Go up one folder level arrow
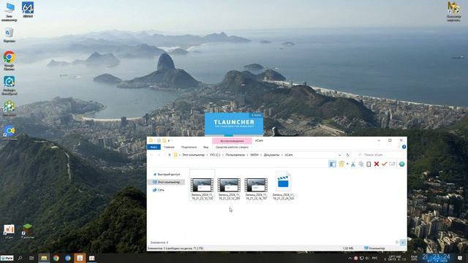Screen dimensions: 468x263 pyautogui.click(x=170, y=155)
